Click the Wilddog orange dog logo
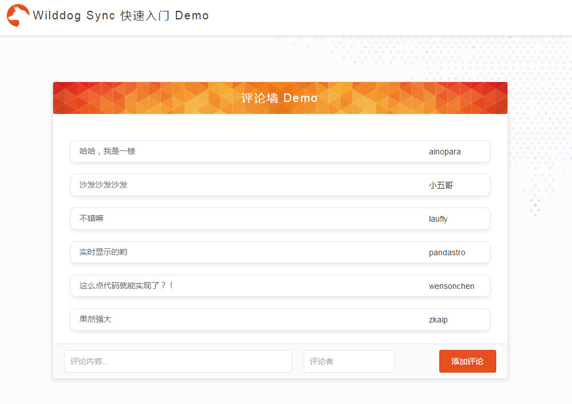 click(18, 15)
